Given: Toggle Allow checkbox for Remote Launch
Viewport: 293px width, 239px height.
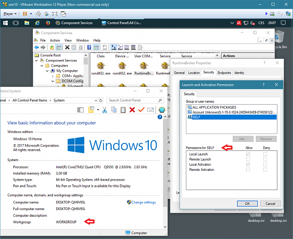Looking at the screenshot, I should tap(248, 159).
